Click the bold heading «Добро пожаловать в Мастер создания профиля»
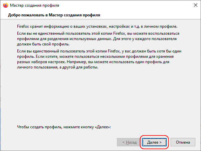Viewport: 201px width, 151px height. coord(54,15)
